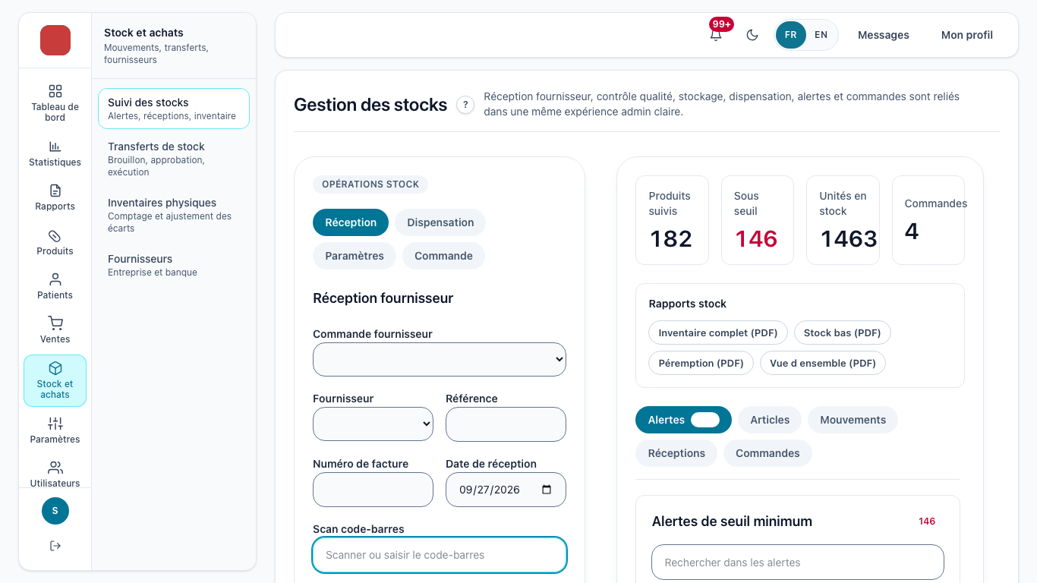Open Transferts de stock submenu

174,159
